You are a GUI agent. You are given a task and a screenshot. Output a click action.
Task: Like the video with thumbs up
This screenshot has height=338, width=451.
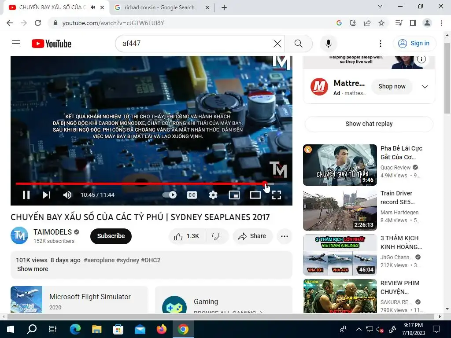click(x=187, y=236)
